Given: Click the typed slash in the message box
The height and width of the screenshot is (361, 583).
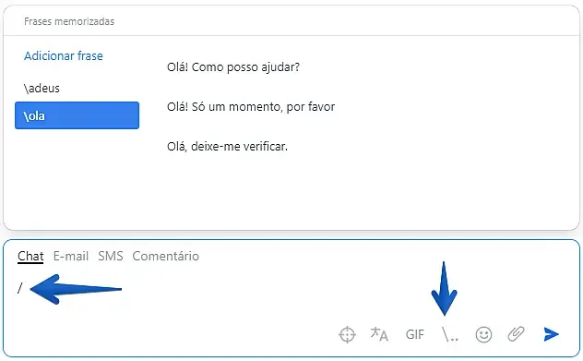Looking at the screenshot, I should click(x=20, y=288).
